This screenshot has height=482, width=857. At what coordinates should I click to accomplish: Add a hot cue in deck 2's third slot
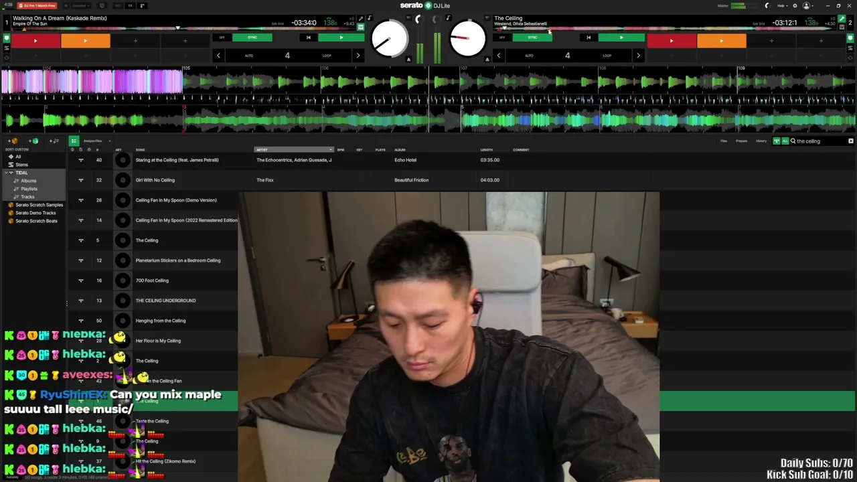[x=771, y=41]
